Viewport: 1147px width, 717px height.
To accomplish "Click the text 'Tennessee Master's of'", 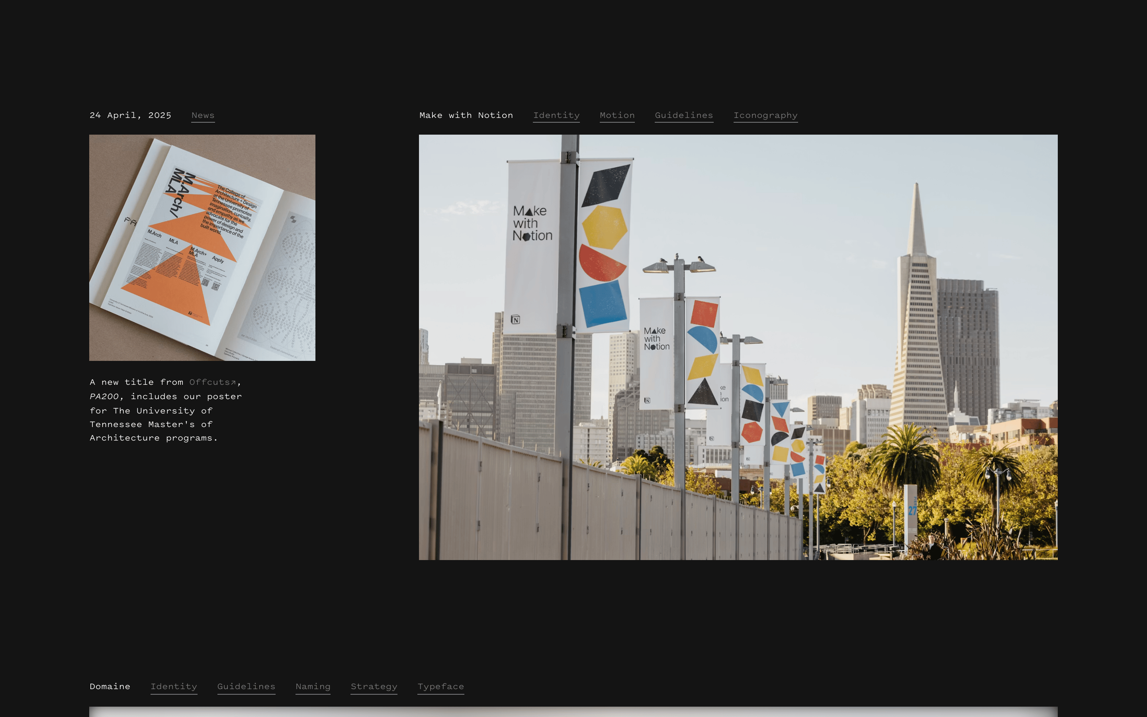I will (151, 424).
